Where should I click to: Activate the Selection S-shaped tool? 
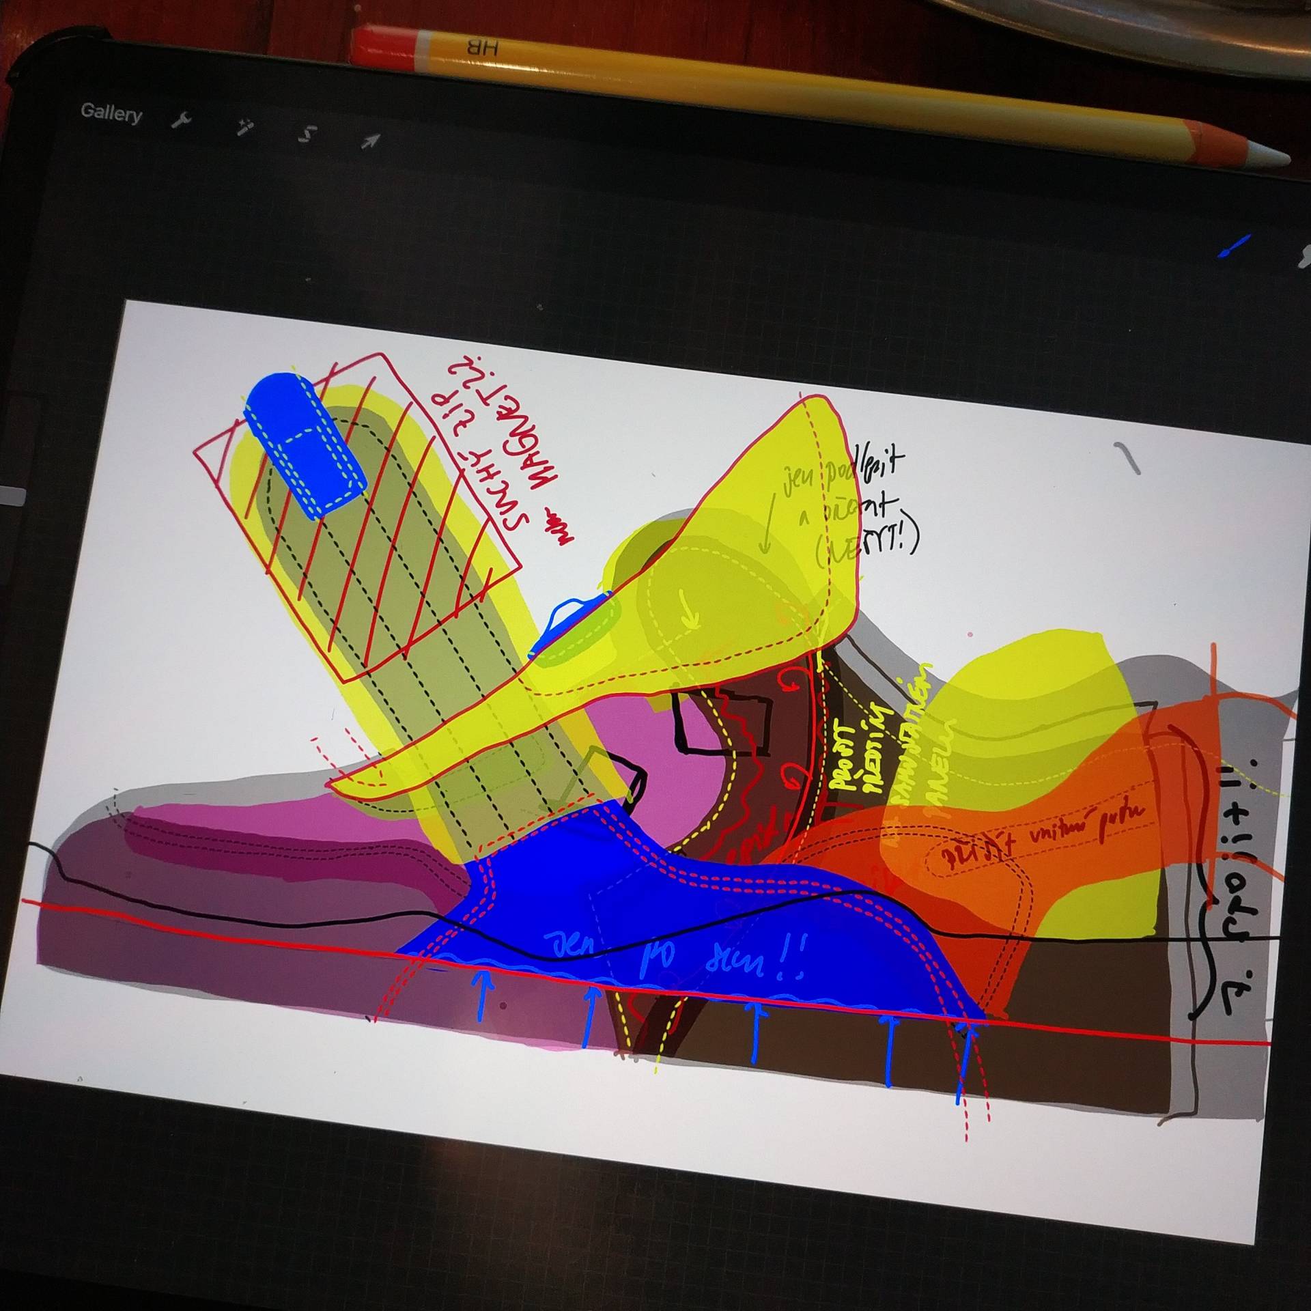click(307, 134)
